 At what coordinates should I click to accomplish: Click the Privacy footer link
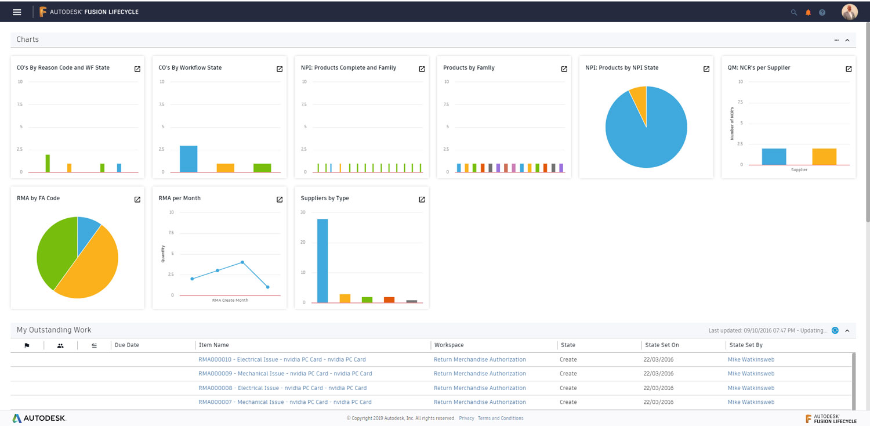(466, 418)
